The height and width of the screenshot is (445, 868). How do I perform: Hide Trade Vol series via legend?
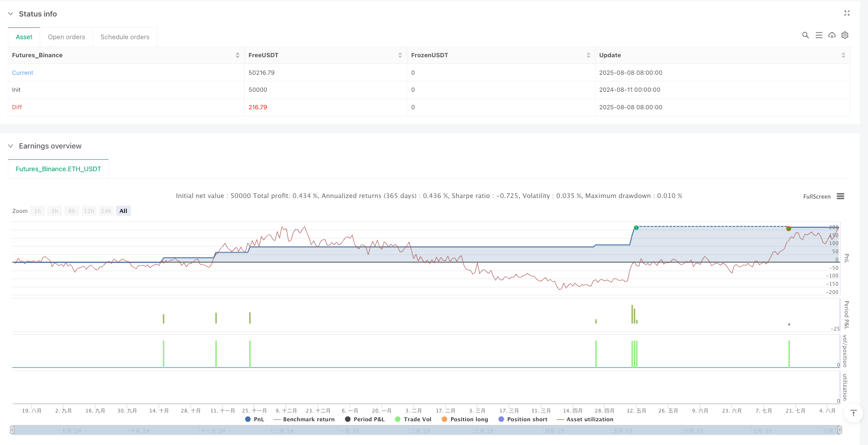[x=413, y=419]
